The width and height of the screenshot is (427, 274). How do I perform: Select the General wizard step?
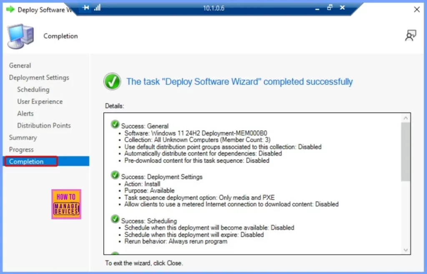[20, 65]
